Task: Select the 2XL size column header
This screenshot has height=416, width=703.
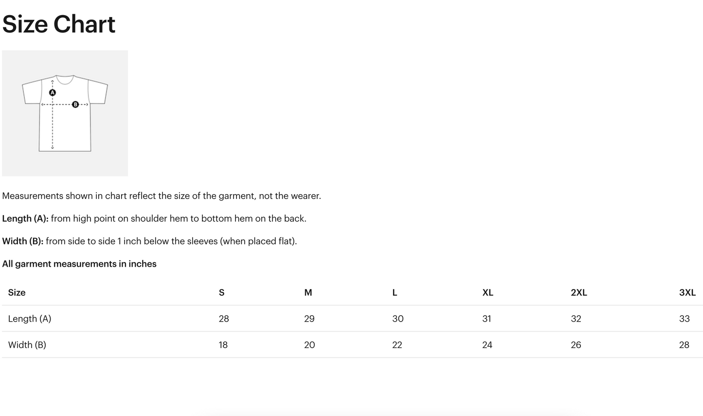Action: pos(578,292)
